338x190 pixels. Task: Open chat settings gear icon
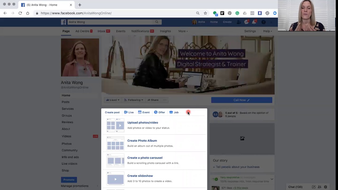pyautogui.click(x=326, y=187)
